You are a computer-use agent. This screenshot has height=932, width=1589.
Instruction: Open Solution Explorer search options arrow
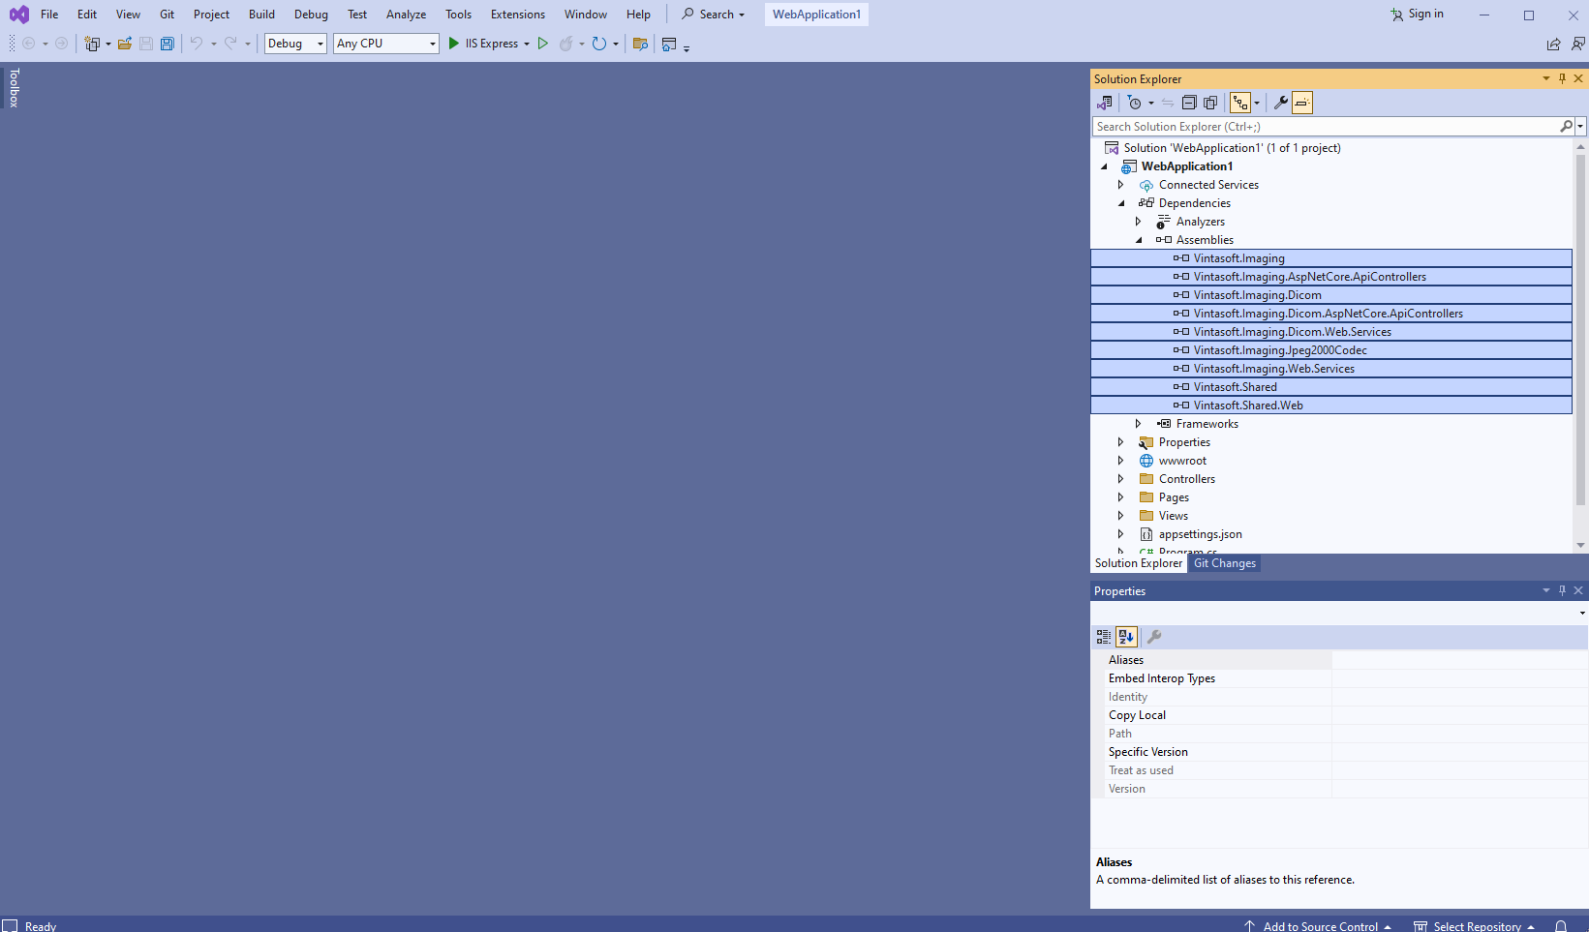(1580, 127)
